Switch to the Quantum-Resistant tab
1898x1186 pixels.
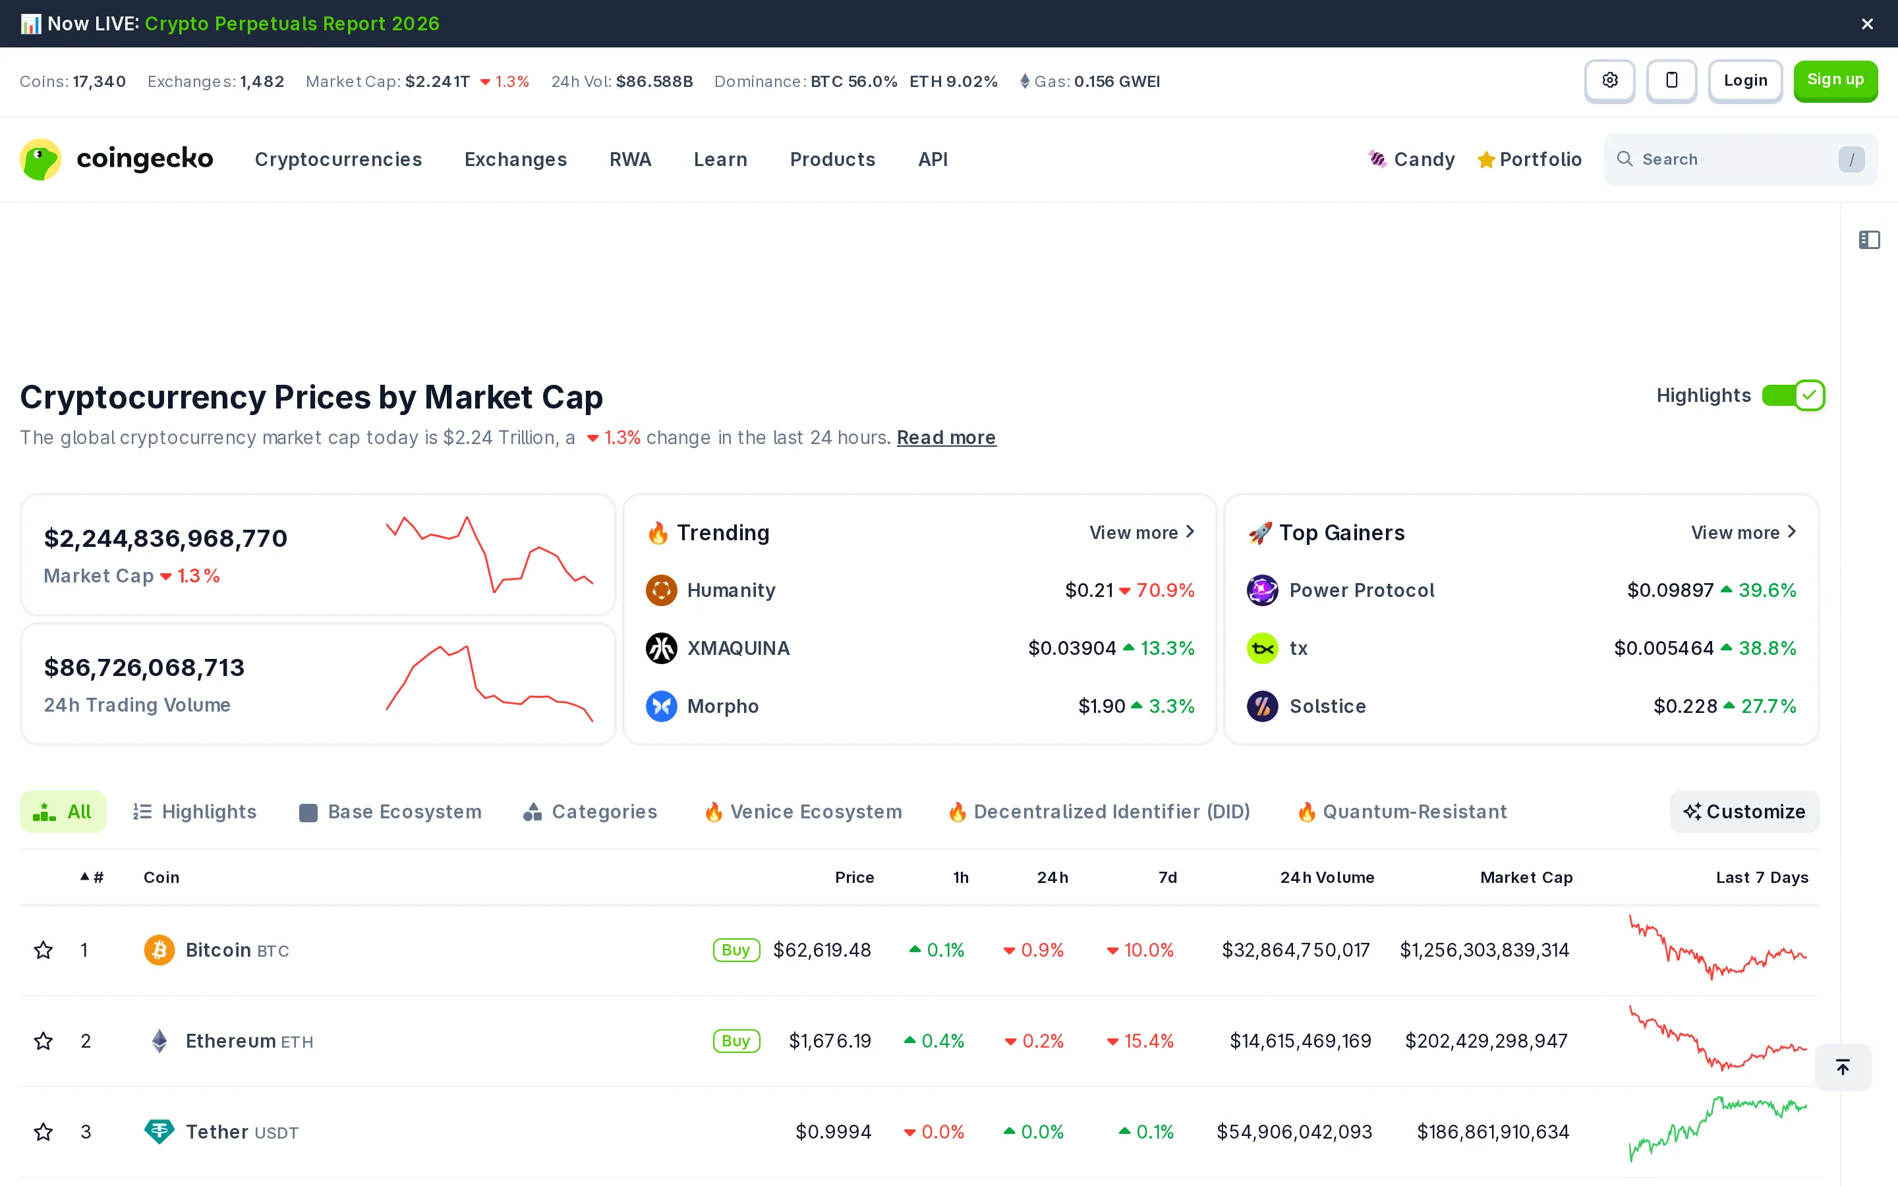tap(1402, 812)
